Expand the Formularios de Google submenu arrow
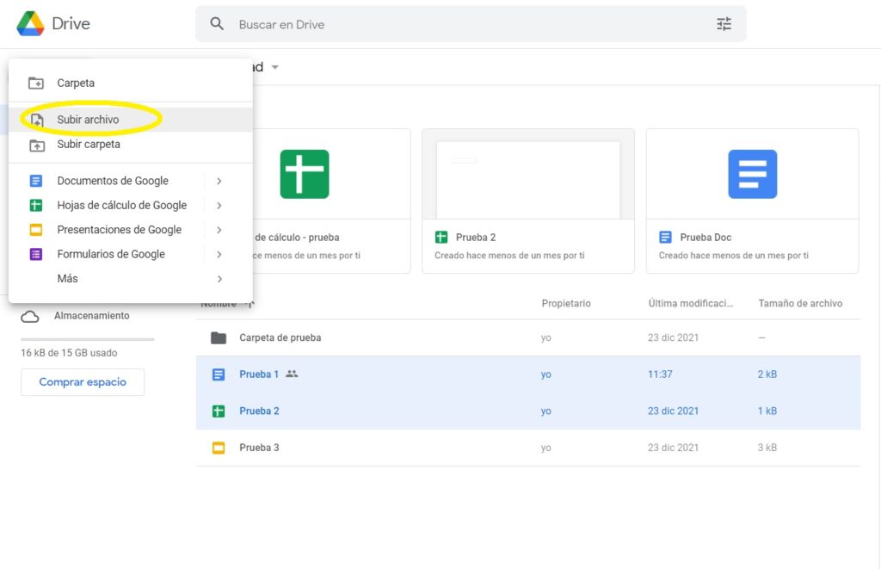 tap(219, 255)
